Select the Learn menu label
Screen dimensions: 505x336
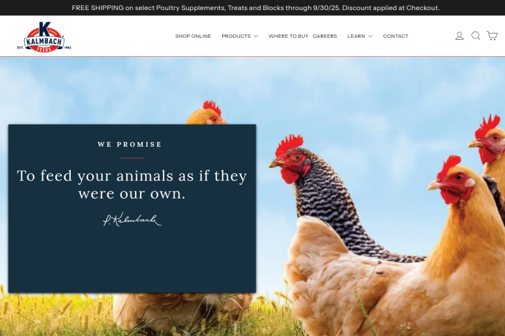[x=356, y=36]
